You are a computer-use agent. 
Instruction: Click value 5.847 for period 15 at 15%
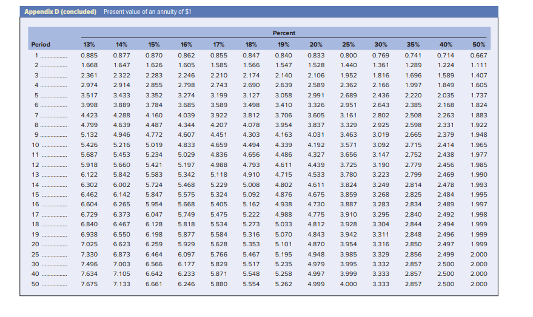[153, 195]
